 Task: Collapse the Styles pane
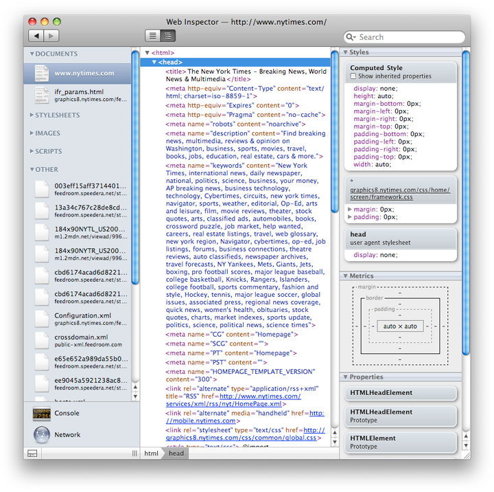pos(346,52)
